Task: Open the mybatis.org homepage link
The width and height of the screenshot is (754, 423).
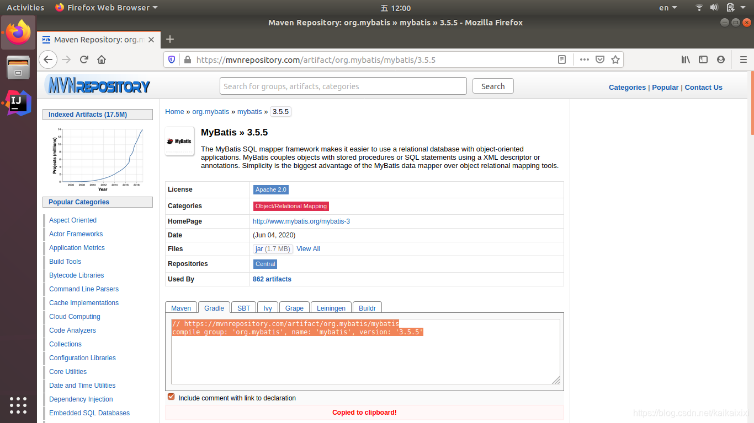Action: pos(301,221)
